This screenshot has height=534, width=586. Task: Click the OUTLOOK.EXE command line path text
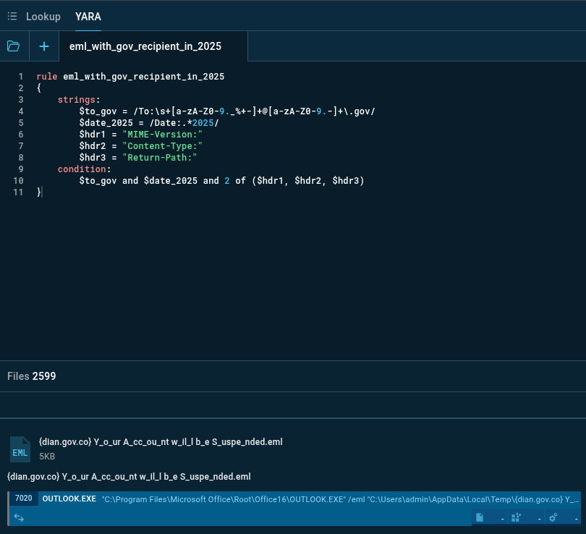click(340, 499)
